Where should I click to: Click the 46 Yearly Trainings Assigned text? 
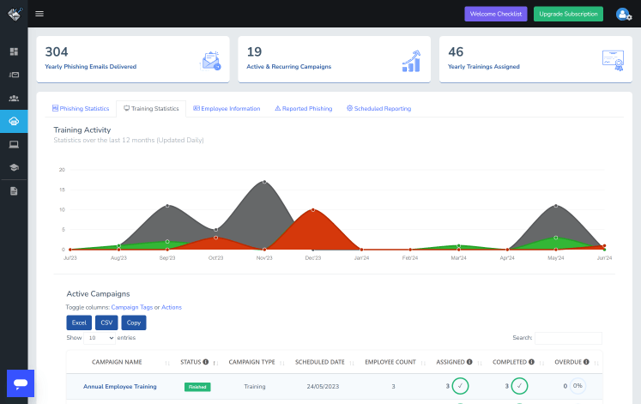coord(484,59)
